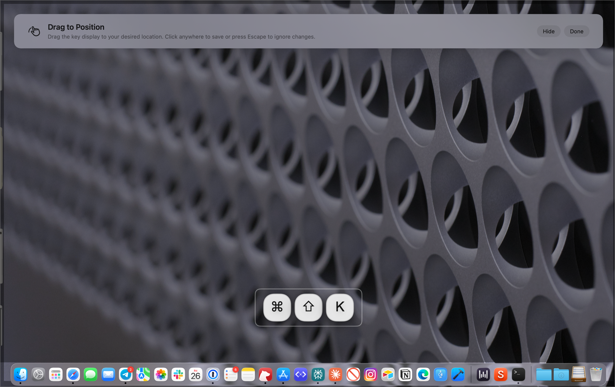Open Reminders with 6 badge
The width and height of the screenshot is (615, 387).
pos(231,374)
